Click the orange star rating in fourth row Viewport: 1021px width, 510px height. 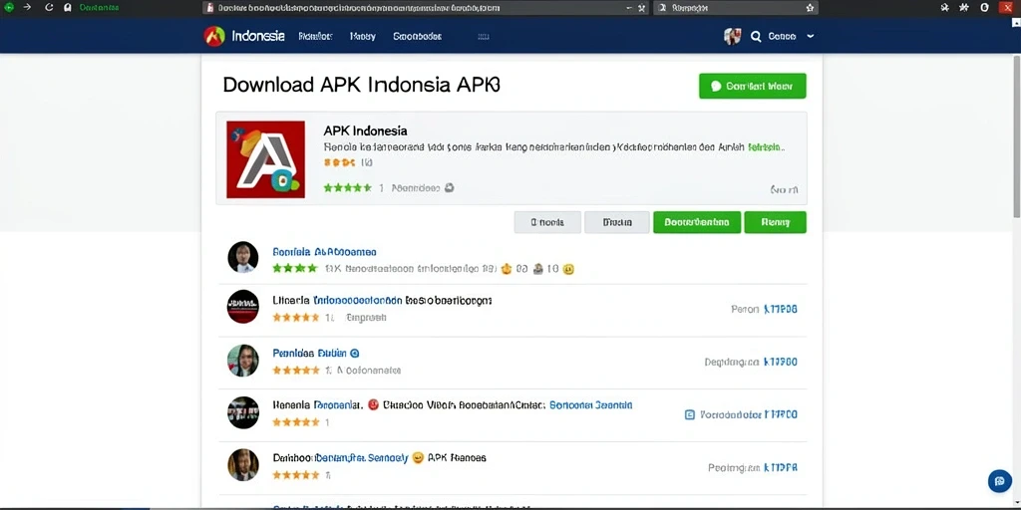[x=296, y=422]
